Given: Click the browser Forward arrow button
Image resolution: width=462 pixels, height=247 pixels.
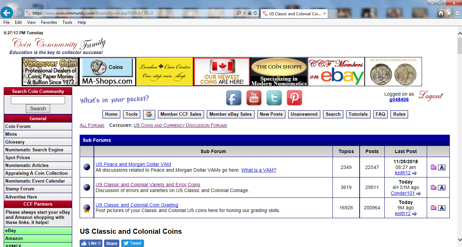Looking at the screenshot, I should tap(19, 13).
